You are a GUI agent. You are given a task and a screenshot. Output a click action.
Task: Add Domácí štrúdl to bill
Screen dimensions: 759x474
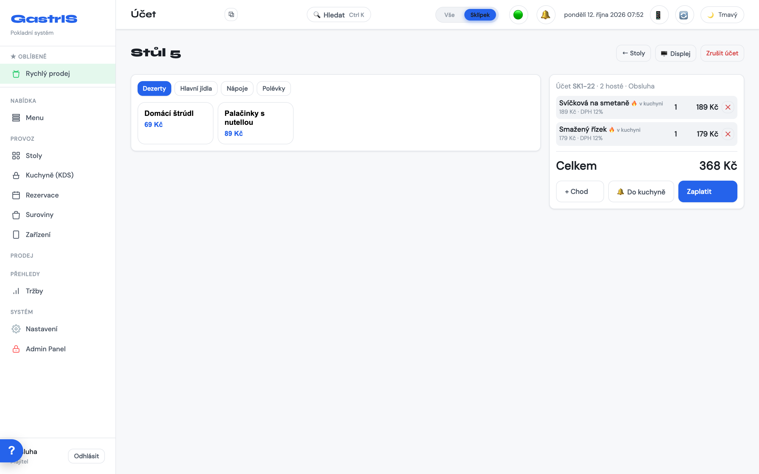pyautogui.click(x=176, y=123)
